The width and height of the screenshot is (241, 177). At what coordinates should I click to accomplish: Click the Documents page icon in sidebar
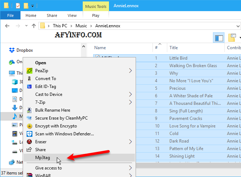click(15, 99)
